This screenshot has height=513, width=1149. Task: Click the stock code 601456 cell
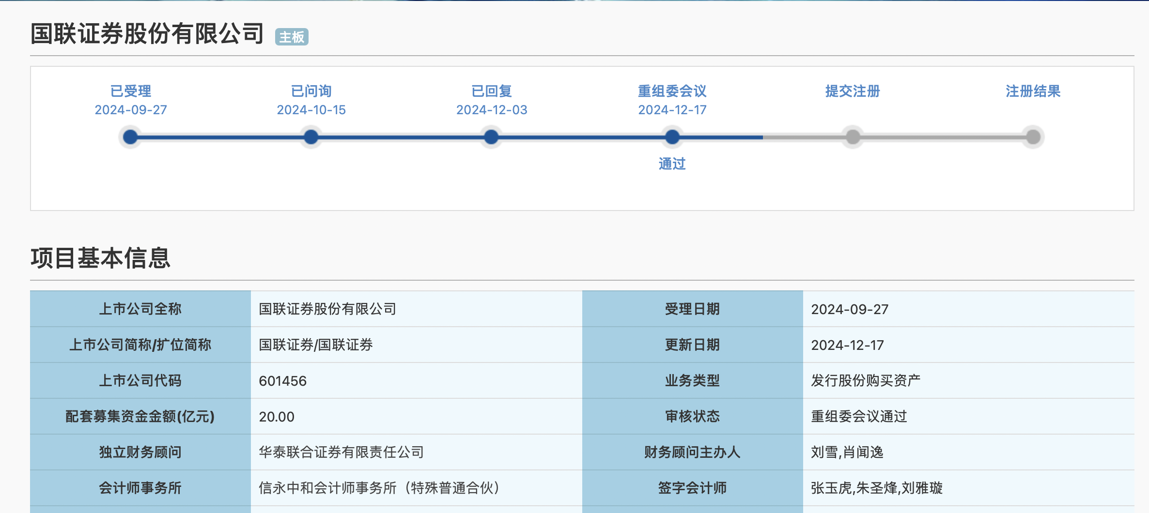click(283, 381)
